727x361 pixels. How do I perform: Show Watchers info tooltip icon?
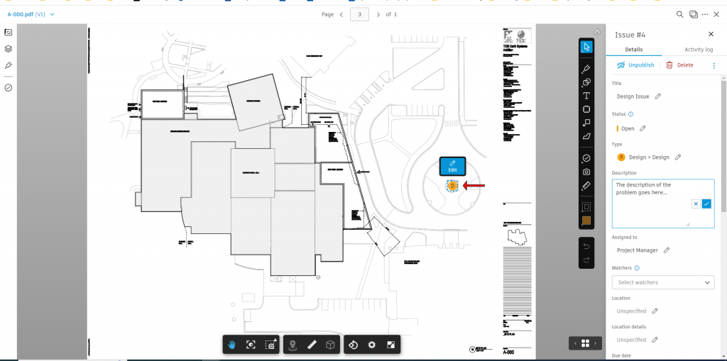click(637, 268)
